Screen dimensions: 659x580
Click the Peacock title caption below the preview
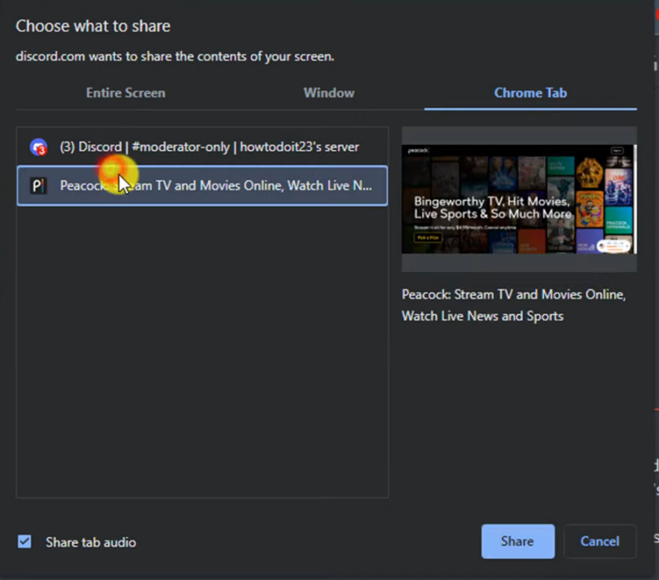[513, 305]
